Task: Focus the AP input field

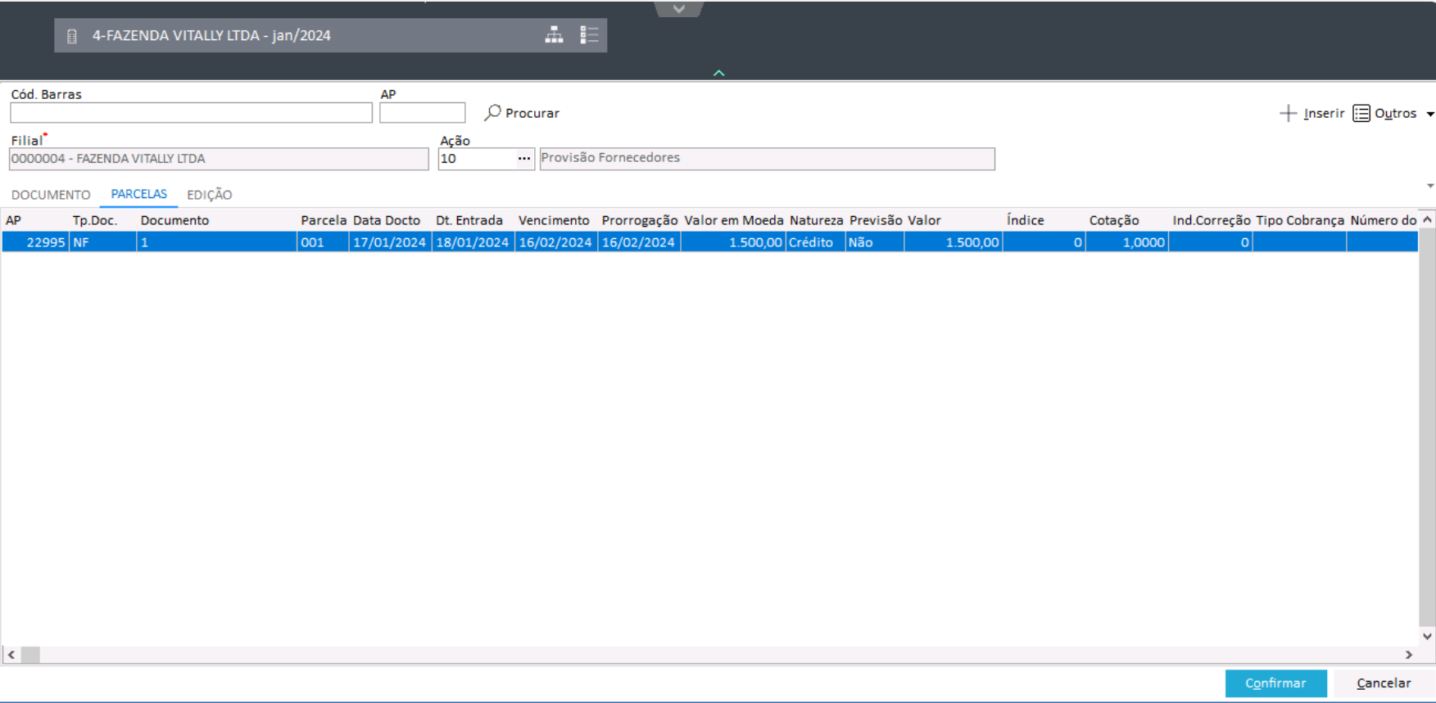Action: point(422,113)
